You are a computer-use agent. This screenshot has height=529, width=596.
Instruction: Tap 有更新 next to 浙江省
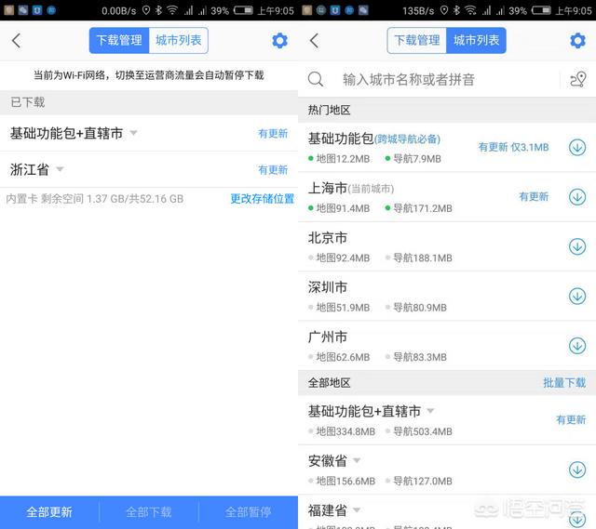click(x=273, y=170)
